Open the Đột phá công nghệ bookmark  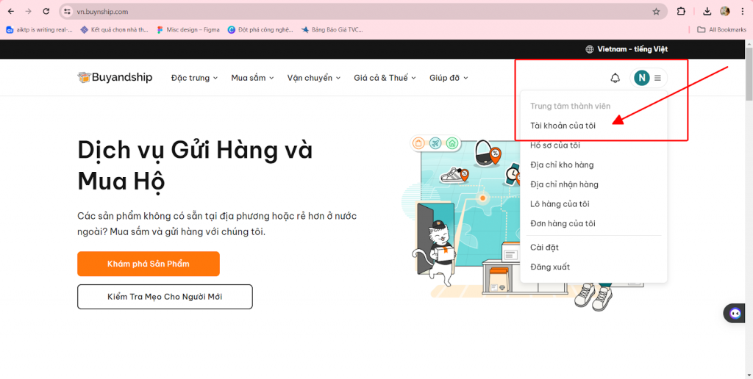[x=260, y=29]
